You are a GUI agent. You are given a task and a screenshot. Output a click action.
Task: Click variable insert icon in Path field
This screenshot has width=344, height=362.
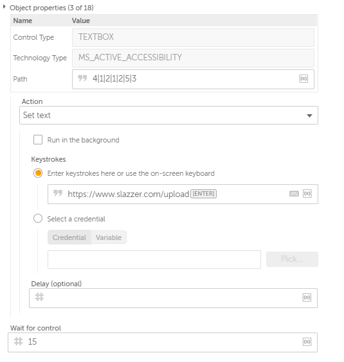(303, 79)
